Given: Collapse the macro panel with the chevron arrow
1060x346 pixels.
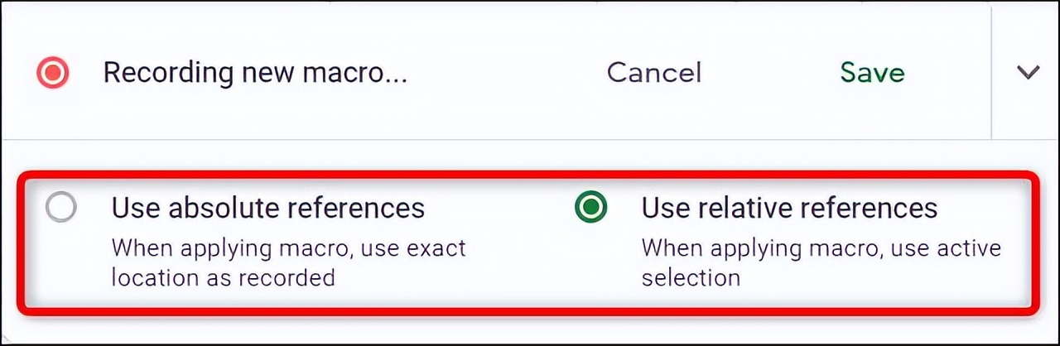Looking at the screenshot, I should click(x=1028, y=73).
